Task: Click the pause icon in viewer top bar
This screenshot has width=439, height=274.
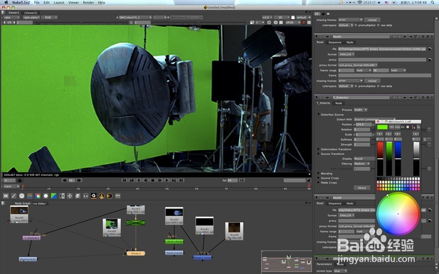Action: (281, 22)
